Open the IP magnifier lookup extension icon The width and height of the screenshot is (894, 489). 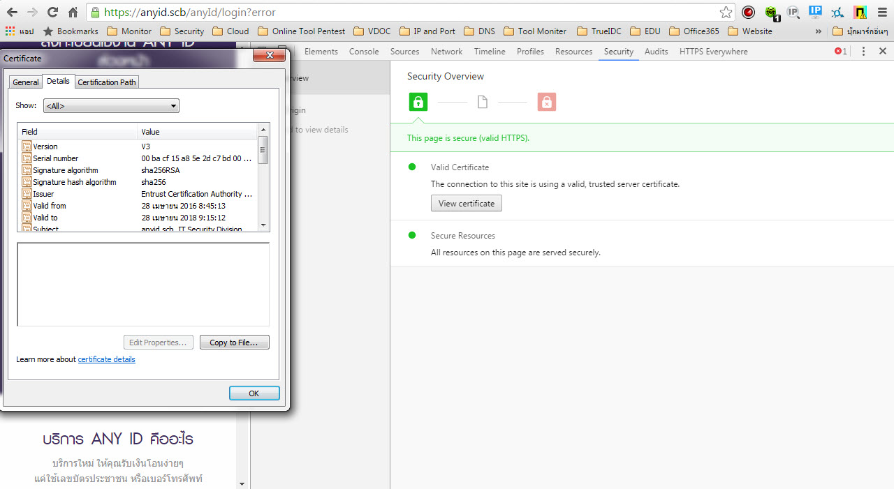click(x=793, y=12)
